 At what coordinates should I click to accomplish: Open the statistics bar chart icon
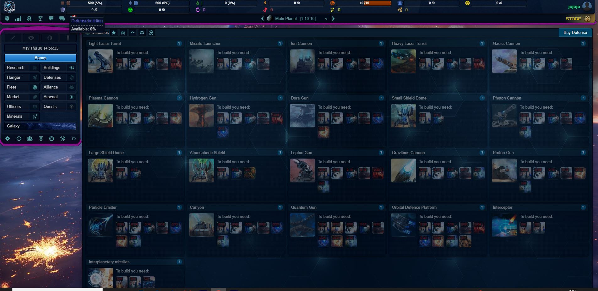pos(18,19)
